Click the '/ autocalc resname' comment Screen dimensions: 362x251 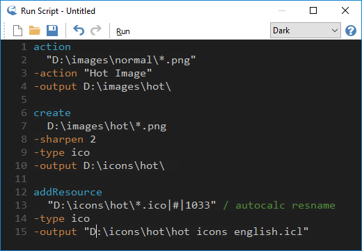(x=279, y=206)
